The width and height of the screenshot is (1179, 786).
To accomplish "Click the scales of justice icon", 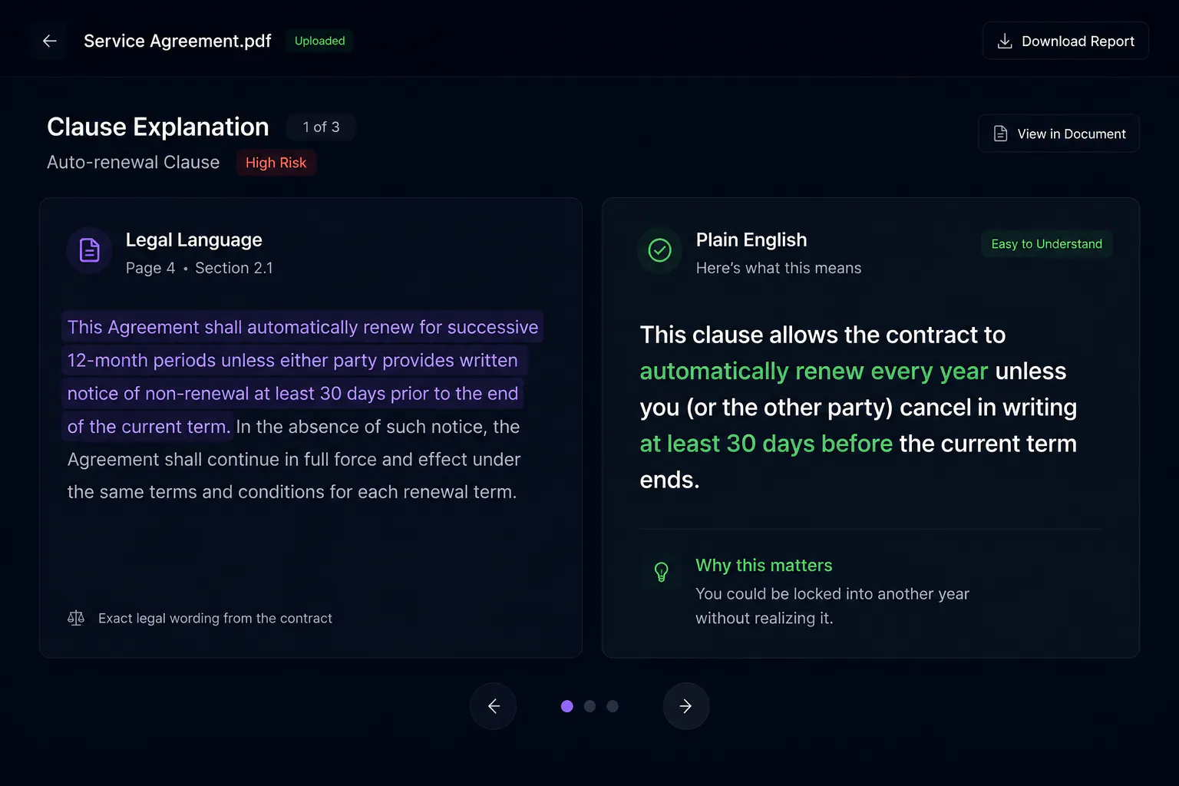I will (x=76, y=618).
